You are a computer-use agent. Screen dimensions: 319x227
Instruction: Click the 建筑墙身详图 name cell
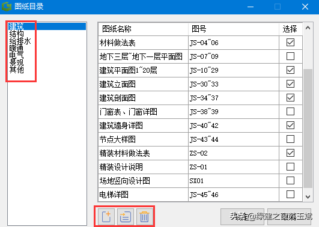[143, 126]
